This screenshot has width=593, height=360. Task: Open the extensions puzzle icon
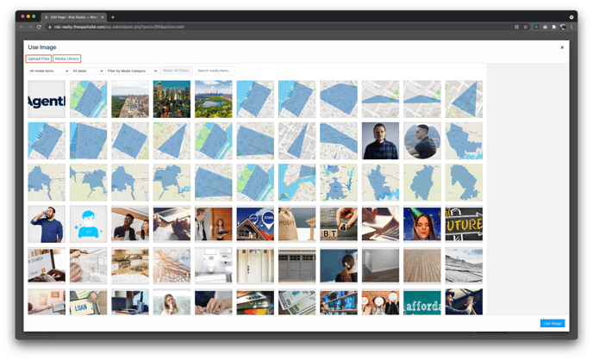click(554, 27)
